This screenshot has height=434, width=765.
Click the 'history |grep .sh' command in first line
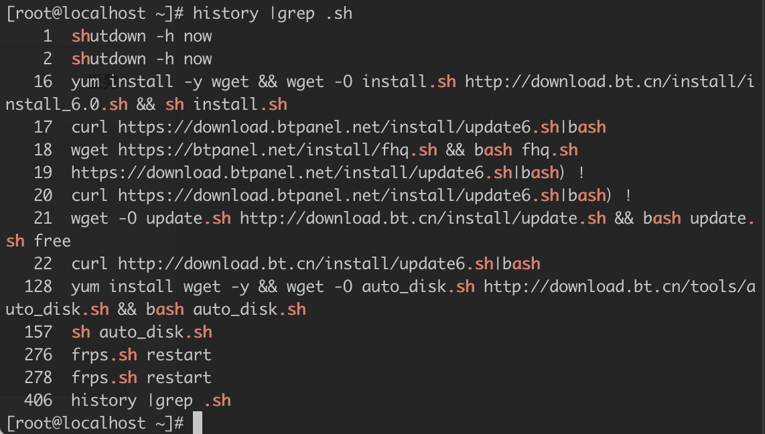[272, 13]
